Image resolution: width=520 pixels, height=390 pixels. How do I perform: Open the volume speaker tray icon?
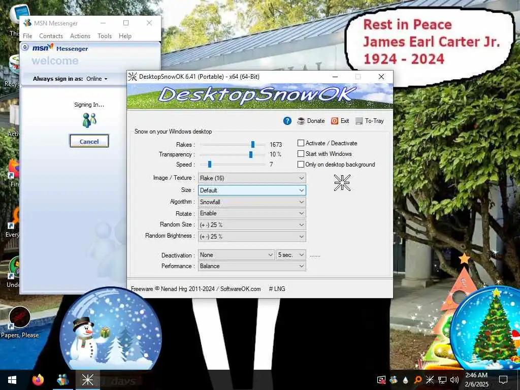click(454, 380)
